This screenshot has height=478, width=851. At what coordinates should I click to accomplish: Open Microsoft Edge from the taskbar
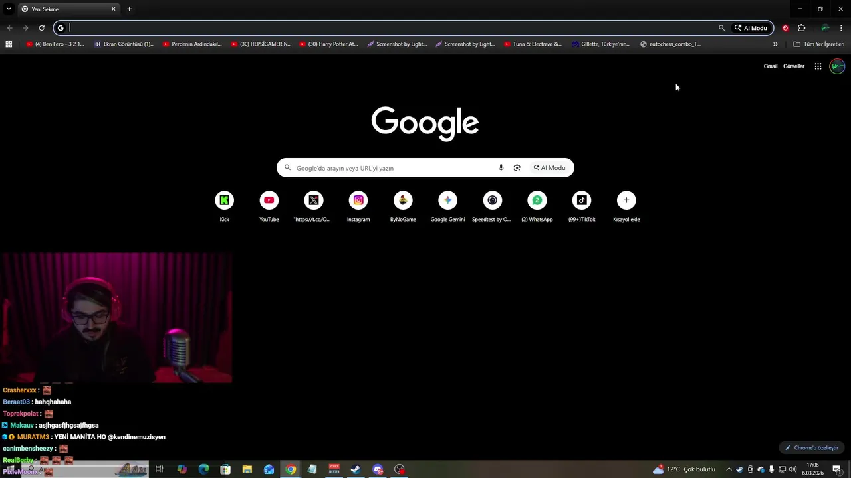pos(204,469)
